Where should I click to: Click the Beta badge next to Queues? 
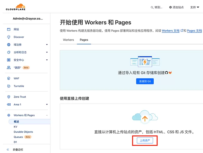[x=28, y=137]
